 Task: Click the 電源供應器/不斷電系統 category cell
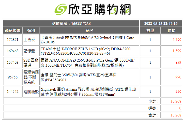coord(31,77)
